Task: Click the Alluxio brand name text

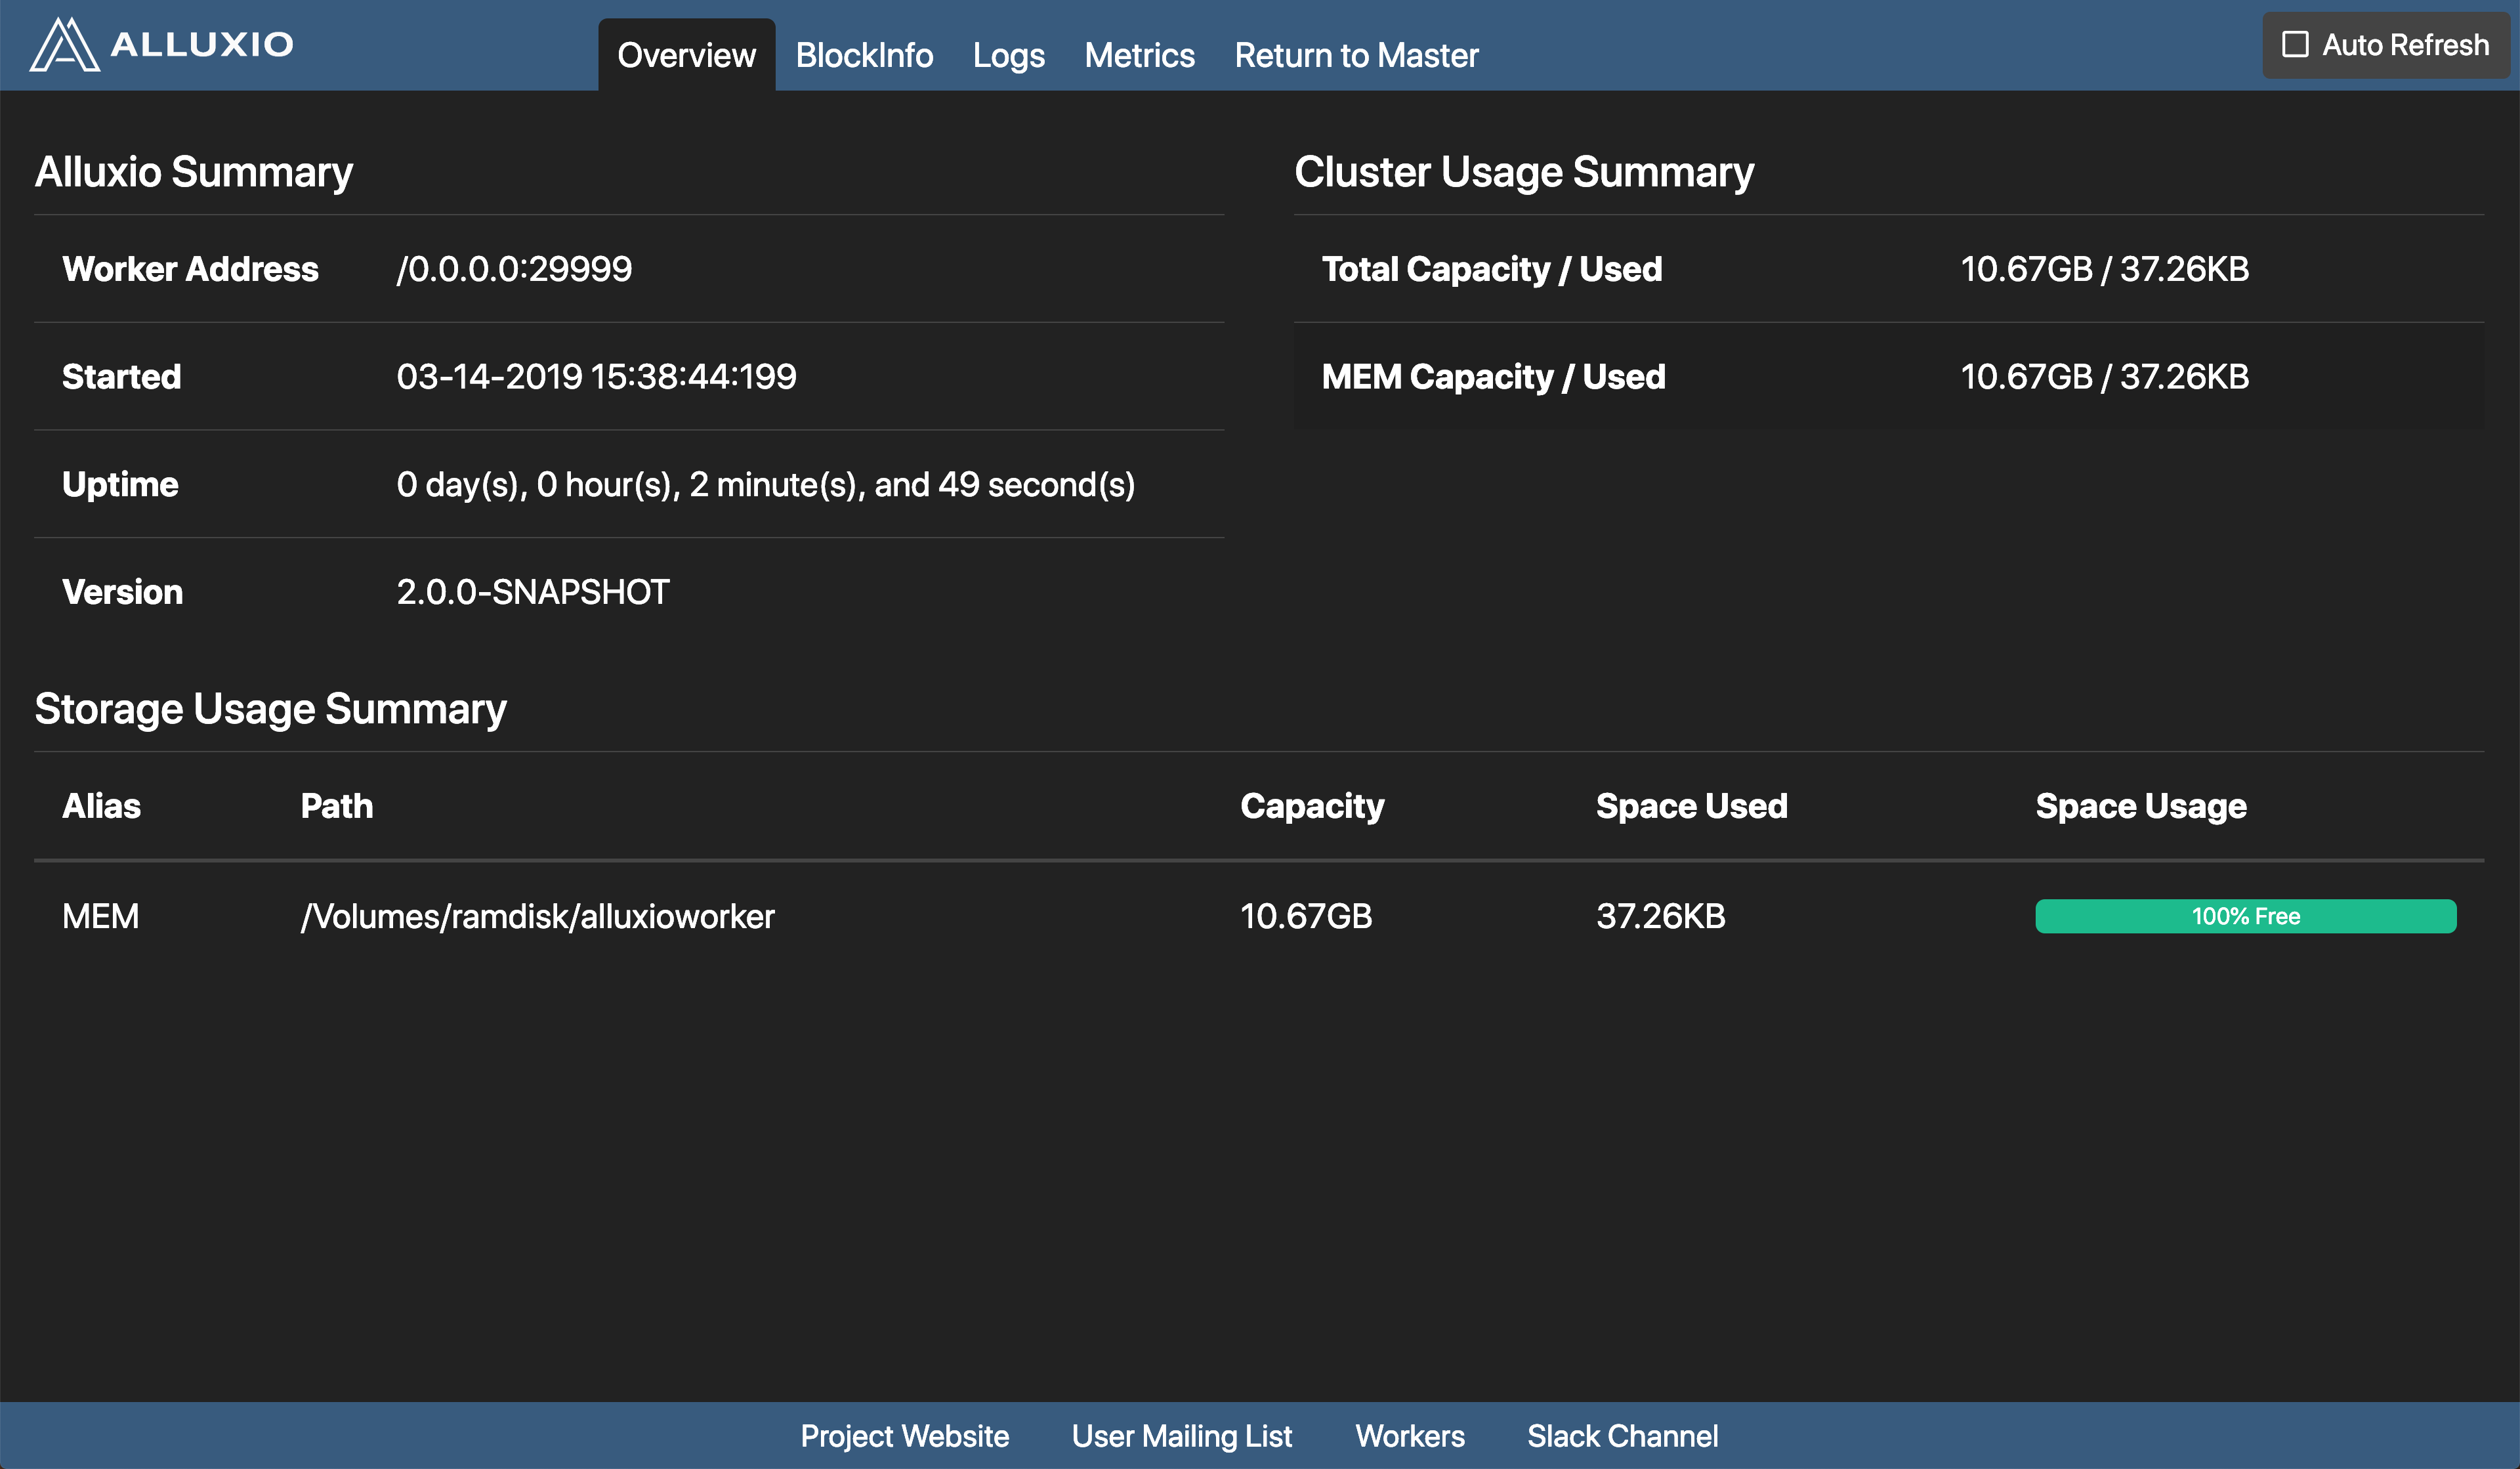Action: coord(202,45)
